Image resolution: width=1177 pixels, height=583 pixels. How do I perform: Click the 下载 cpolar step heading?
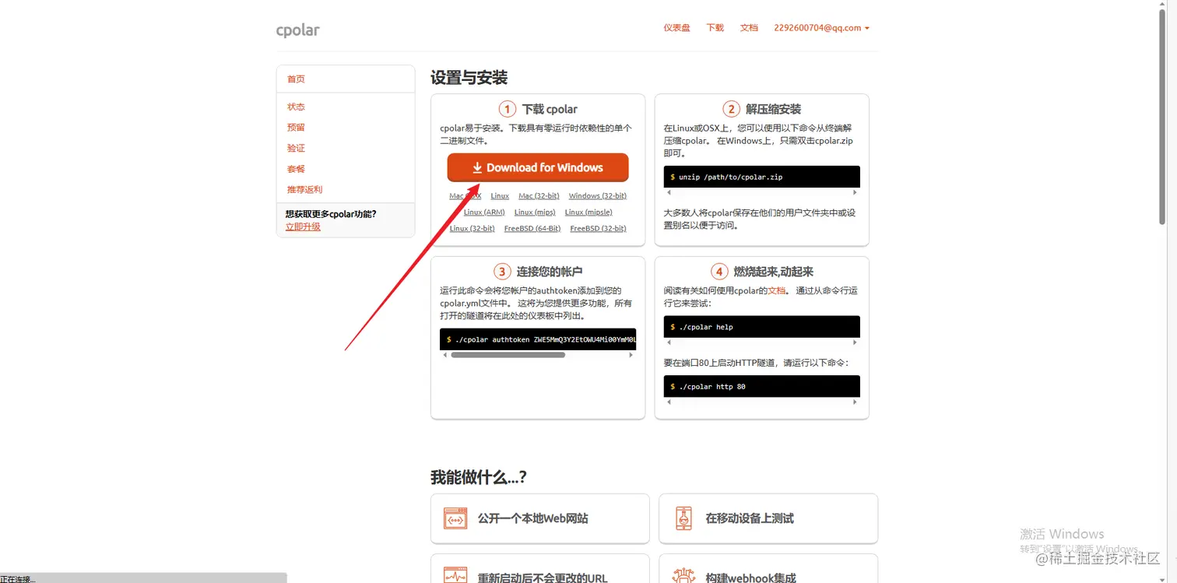tap(550, 109)
